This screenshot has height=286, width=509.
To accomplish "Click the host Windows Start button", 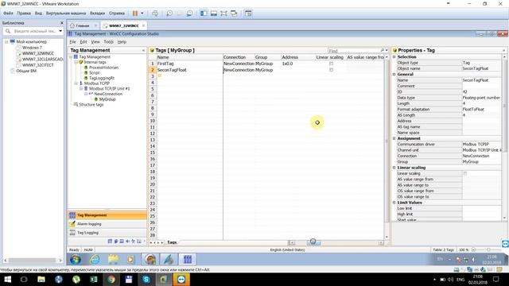I will pyautogui.click(x=7, y=280).
